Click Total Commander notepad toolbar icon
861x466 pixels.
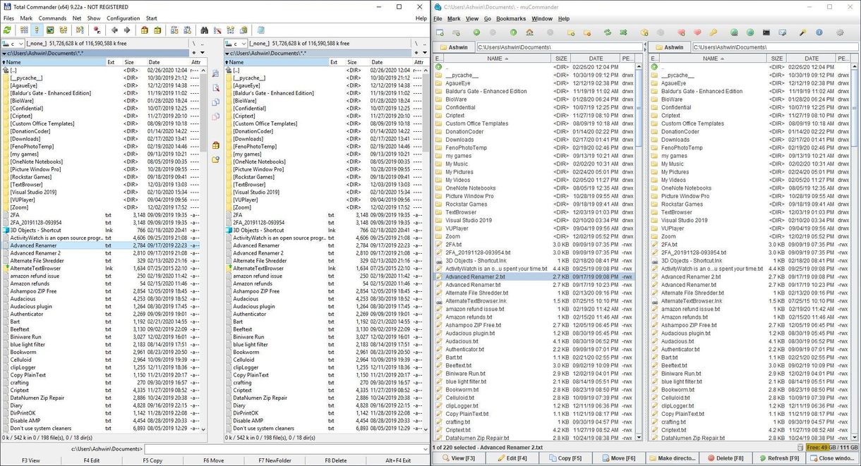[260, 30]
